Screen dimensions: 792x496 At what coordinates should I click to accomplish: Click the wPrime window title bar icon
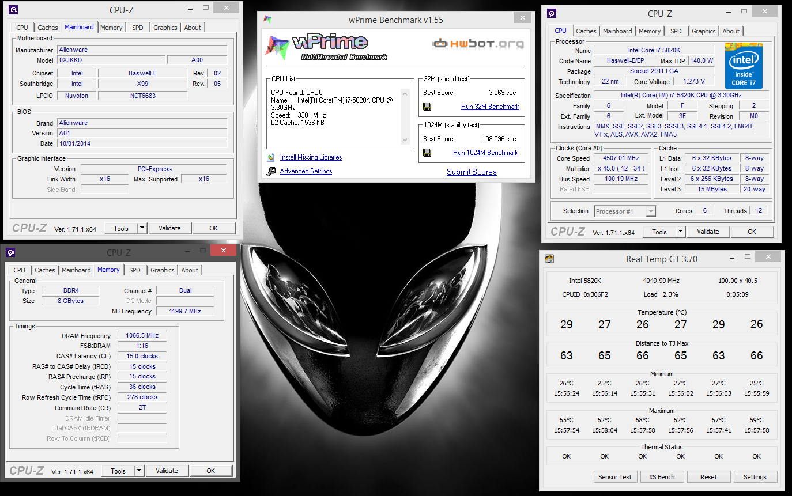(x=267, y=20)
